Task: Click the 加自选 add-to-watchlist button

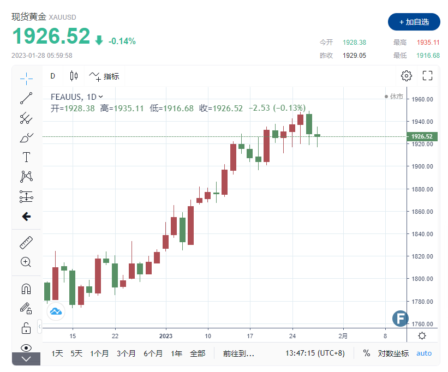Action: tap(414, 22)
